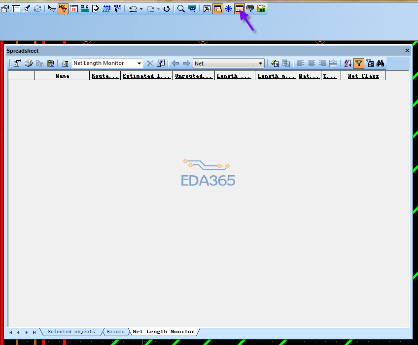
Task: Click the Undo arrow button
Action: [x=133, y=9]
